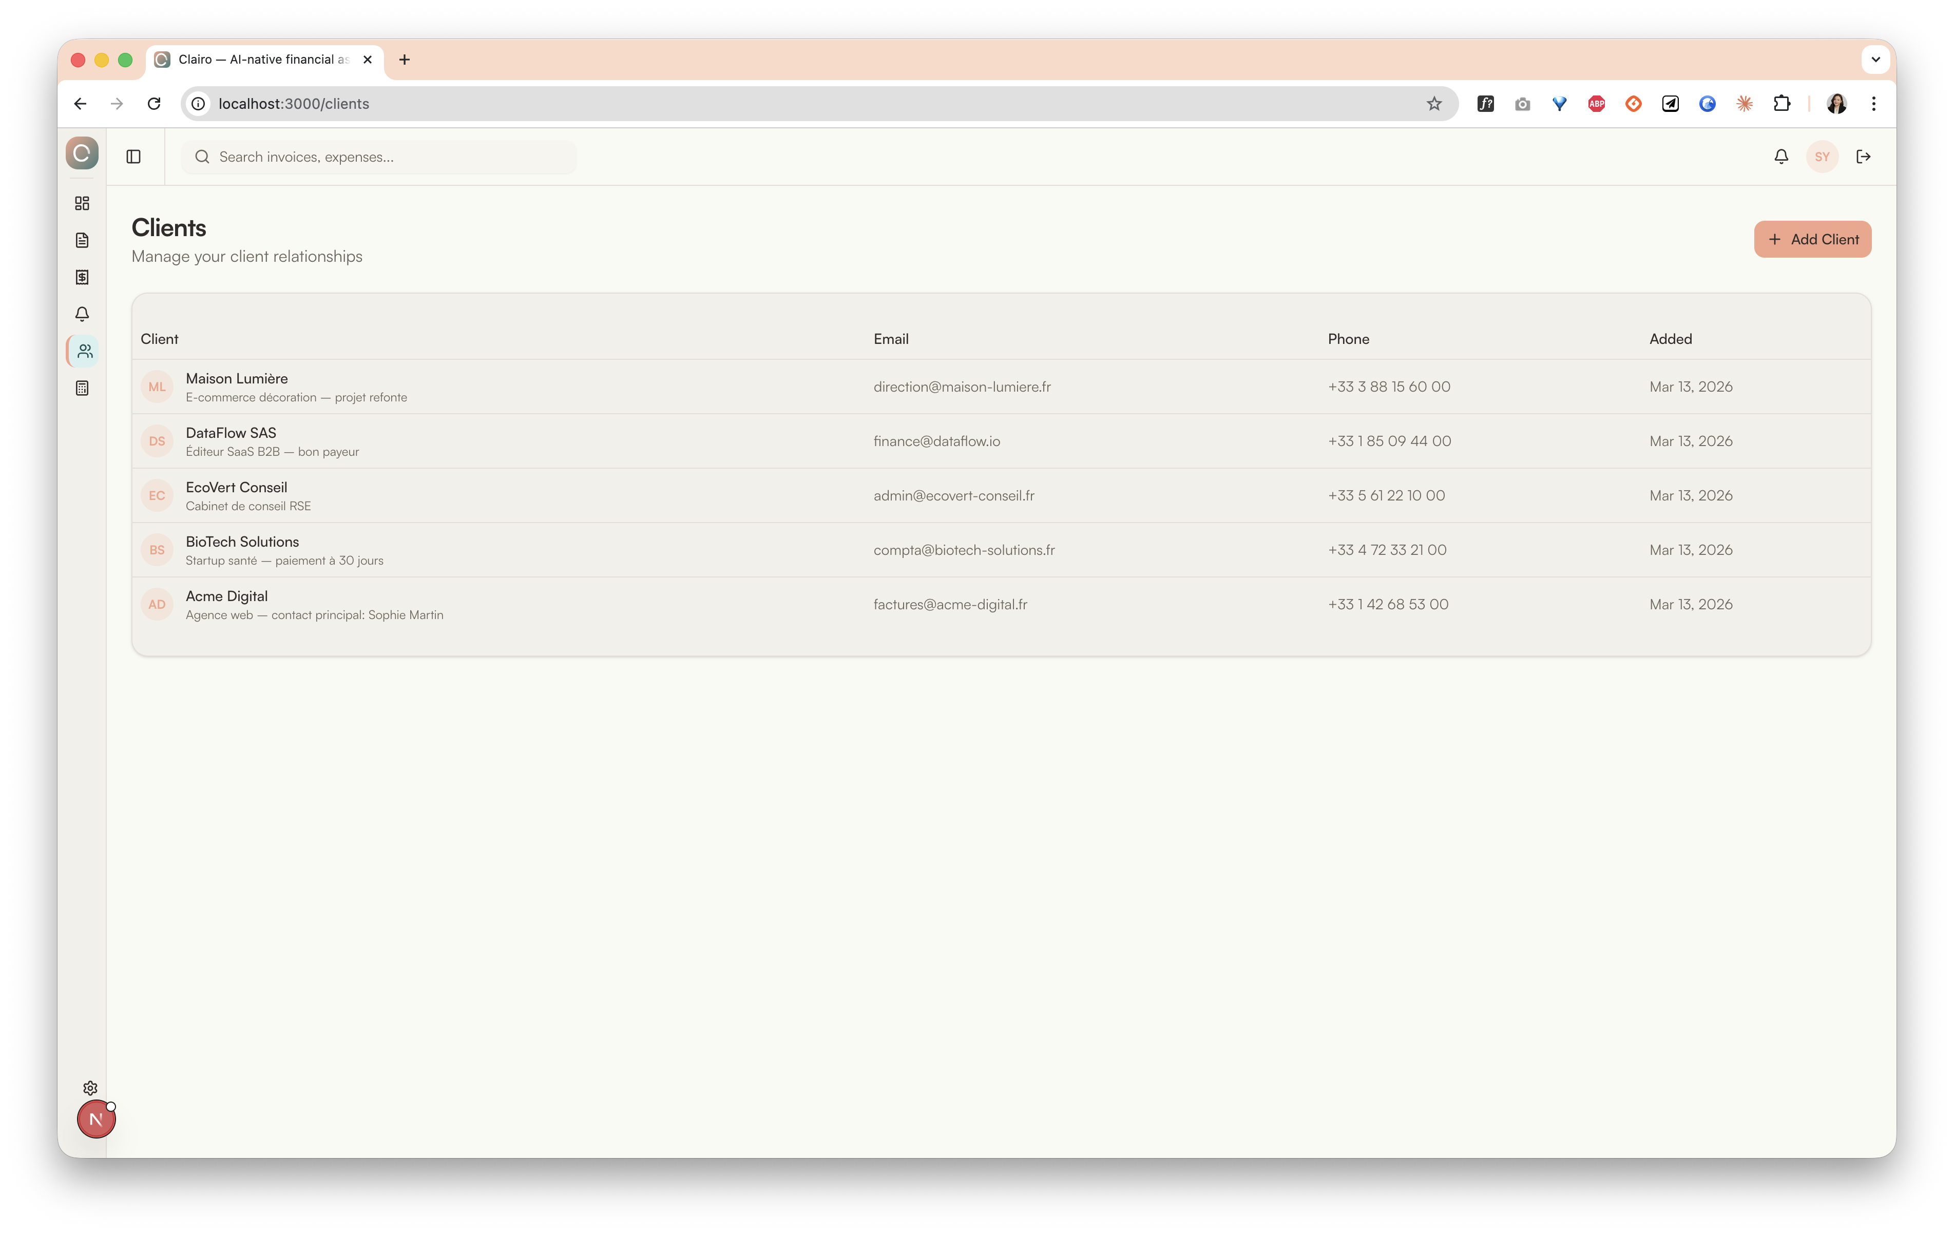Open the calculator icon in sidebar

(82, 389)
